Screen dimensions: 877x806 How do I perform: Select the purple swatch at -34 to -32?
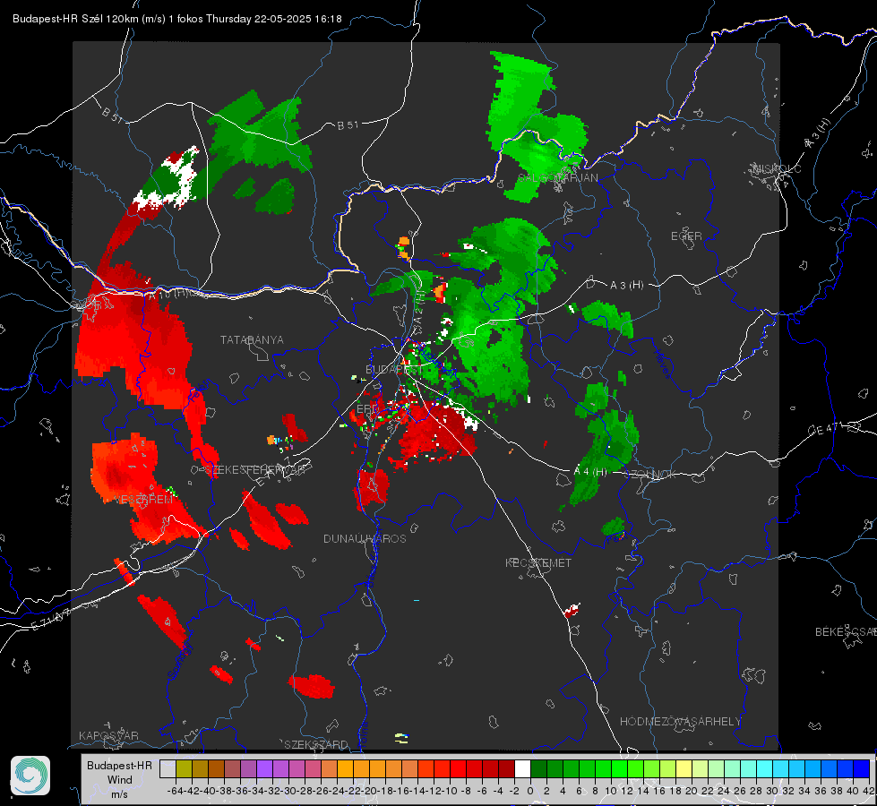[x=264, y=768]
